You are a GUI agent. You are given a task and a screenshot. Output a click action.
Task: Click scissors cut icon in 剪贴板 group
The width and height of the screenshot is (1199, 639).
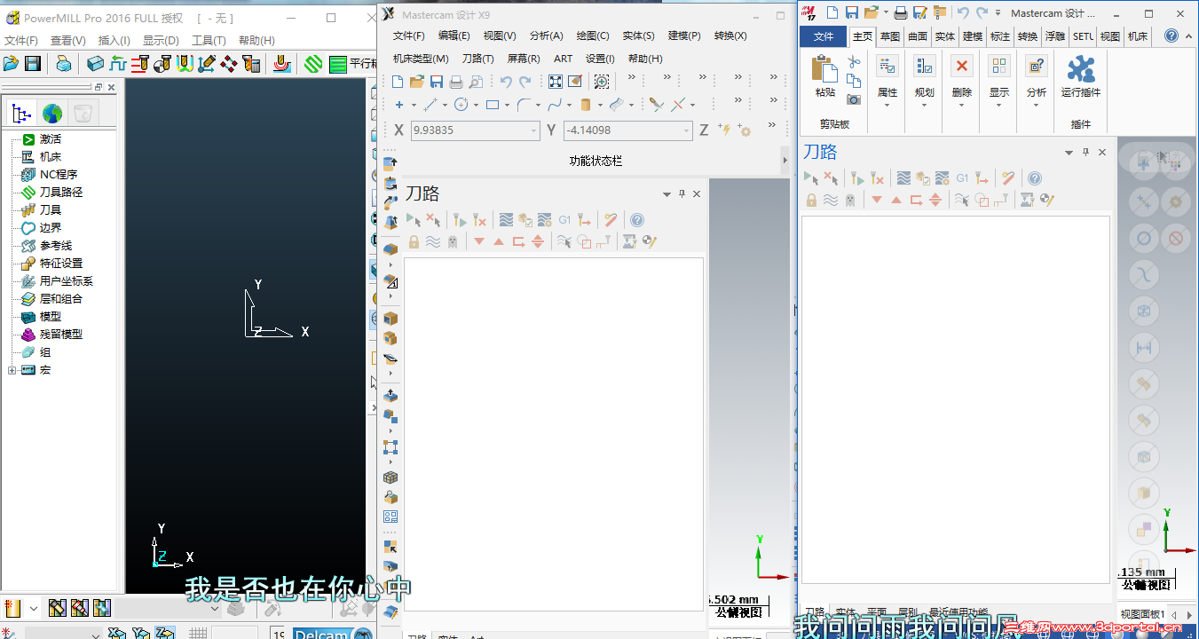coord(854,62)
